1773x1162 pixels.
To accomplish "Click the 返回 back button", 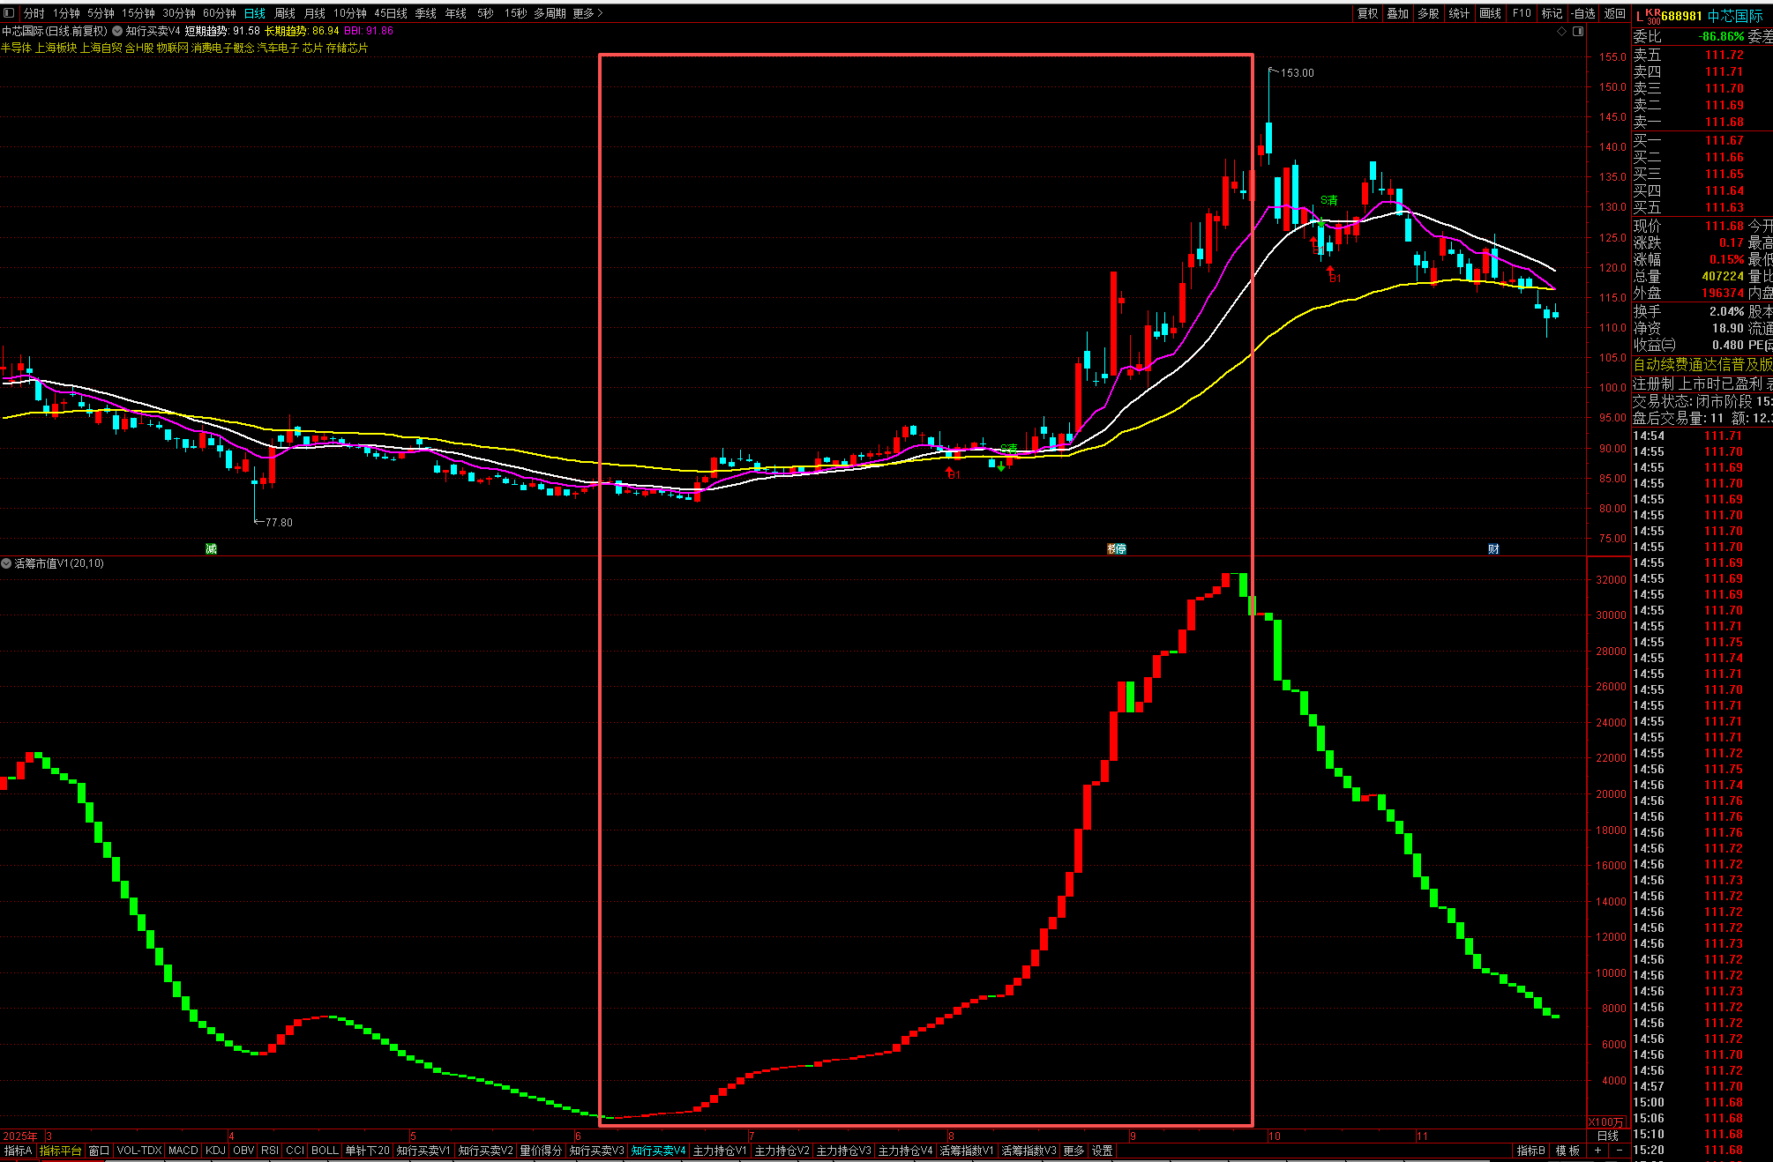I will (1615, 13).
